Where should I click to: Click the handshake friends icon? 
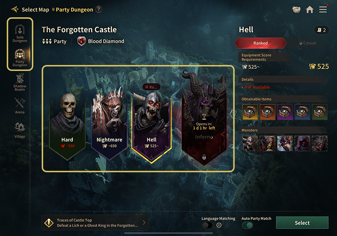pos(297,9)
